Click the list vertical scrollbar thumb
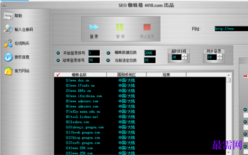This screenshot has width=248, height=155. coord(228,80)
